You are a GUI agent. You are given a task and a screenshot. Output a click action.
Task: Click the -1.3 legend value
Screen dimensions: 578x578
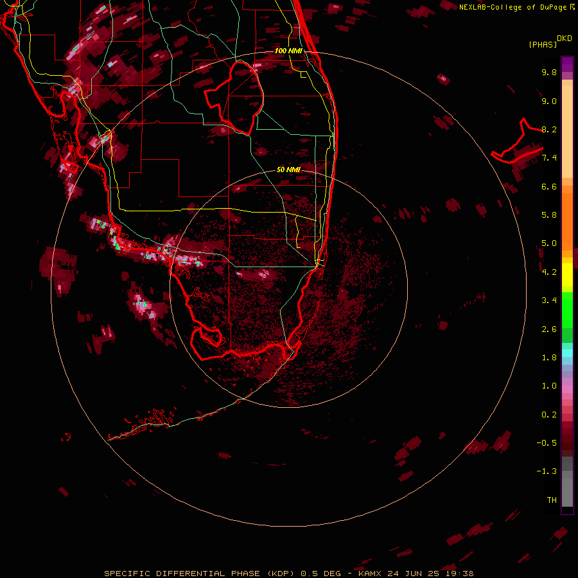tap(547, 471)
